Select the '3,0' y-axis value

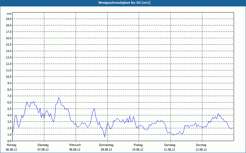pyautogui.click(x=9, y=121)
